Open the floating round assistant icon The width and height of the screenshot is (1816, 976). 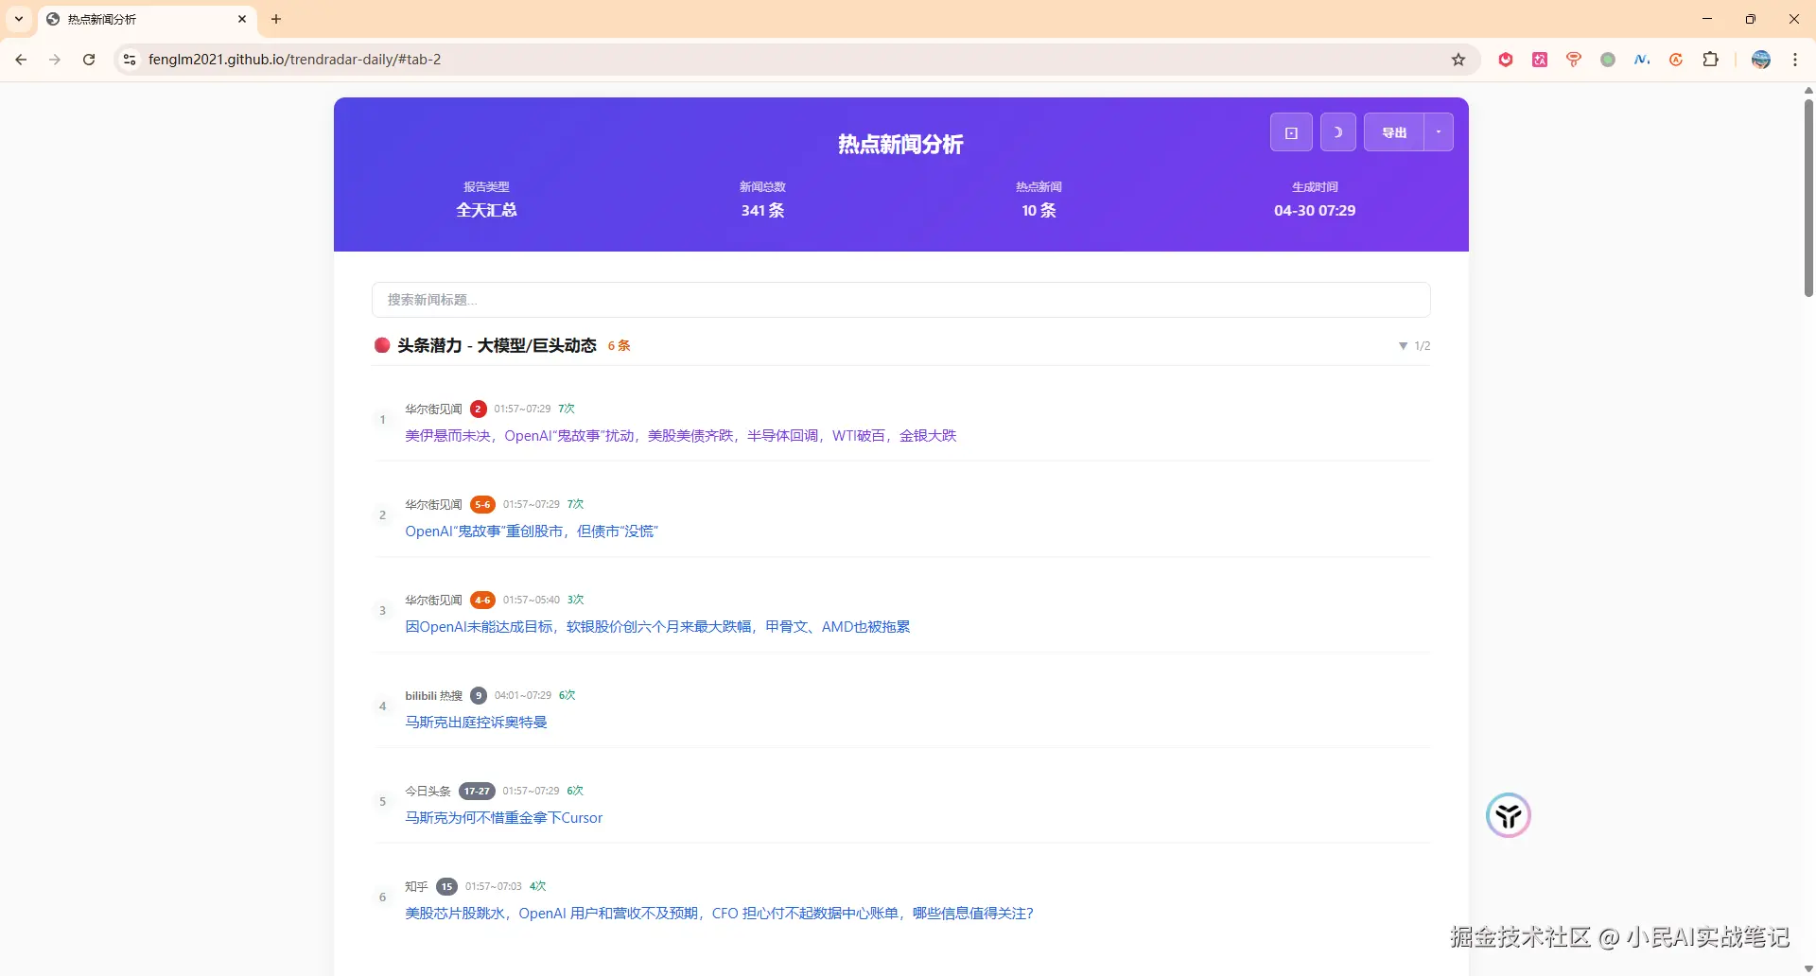click(x=1508, y=815)
